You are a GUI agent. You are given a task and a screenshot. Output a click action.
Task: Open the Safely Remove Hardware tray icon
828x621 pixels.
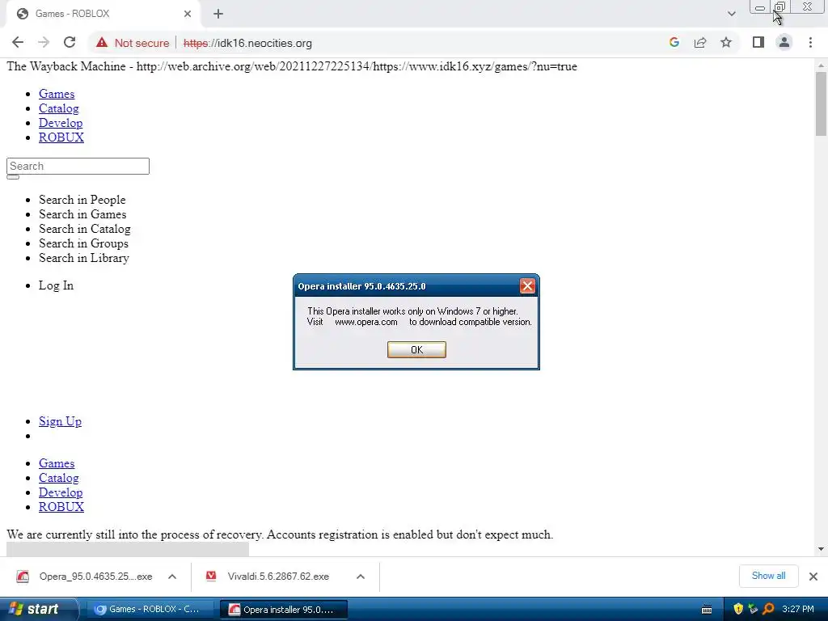tap(753, 610)
